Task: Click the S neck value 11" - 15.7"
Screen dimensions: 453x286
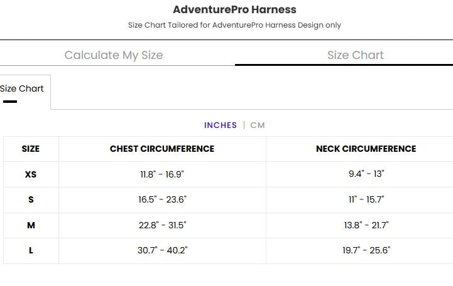Action: (366, 200)
